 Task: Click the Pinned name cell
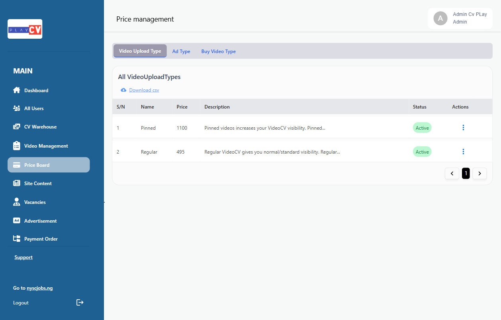(148, 128)
